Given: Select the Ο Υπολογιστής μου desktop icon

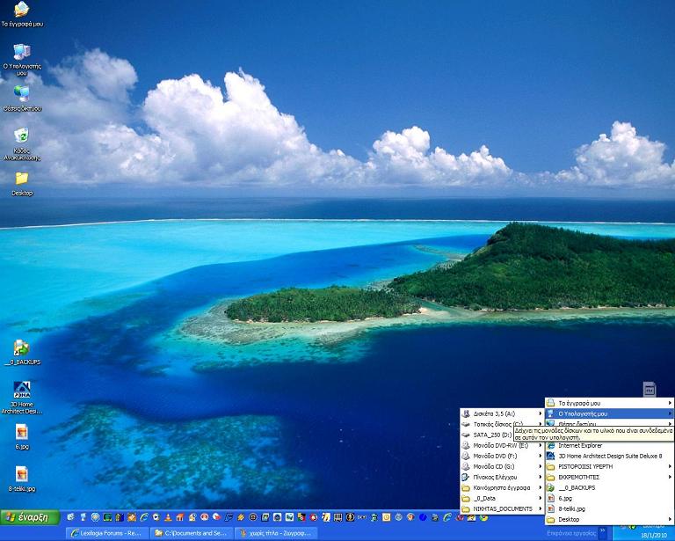Looking at the screenshot, I should pos(22,60).
